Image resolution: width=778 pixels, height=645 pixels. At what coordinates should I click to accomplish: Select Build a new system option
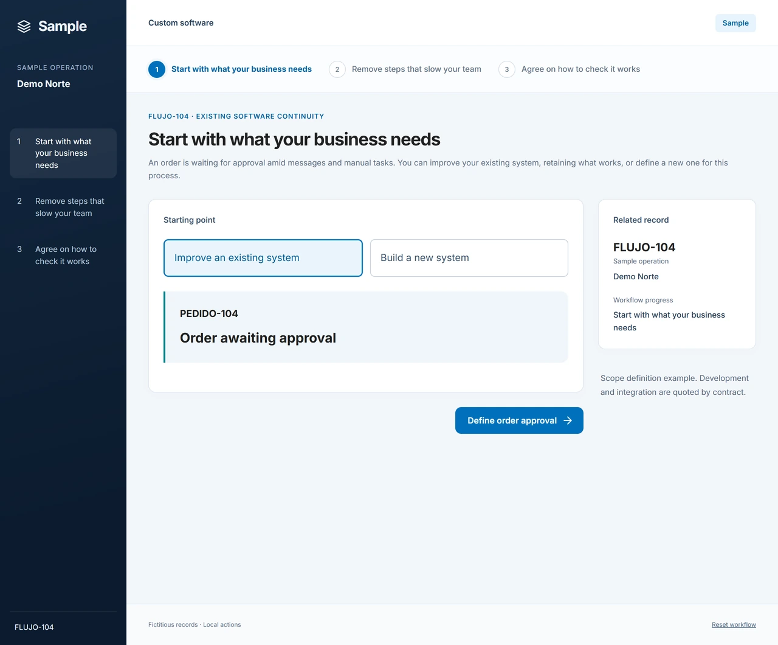pos(469,258)
